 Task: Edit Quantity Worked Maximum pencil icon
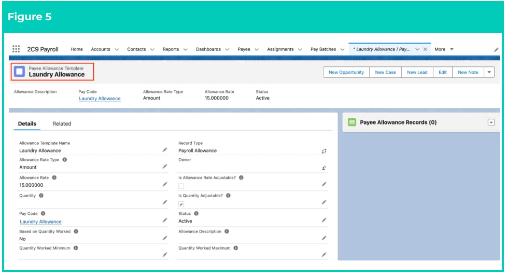[324, 255]
